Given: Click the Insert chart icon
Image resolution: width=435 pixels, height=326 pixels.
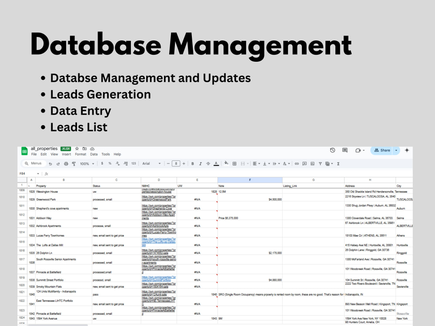Looking at the screenshot, I should (312, 164).
